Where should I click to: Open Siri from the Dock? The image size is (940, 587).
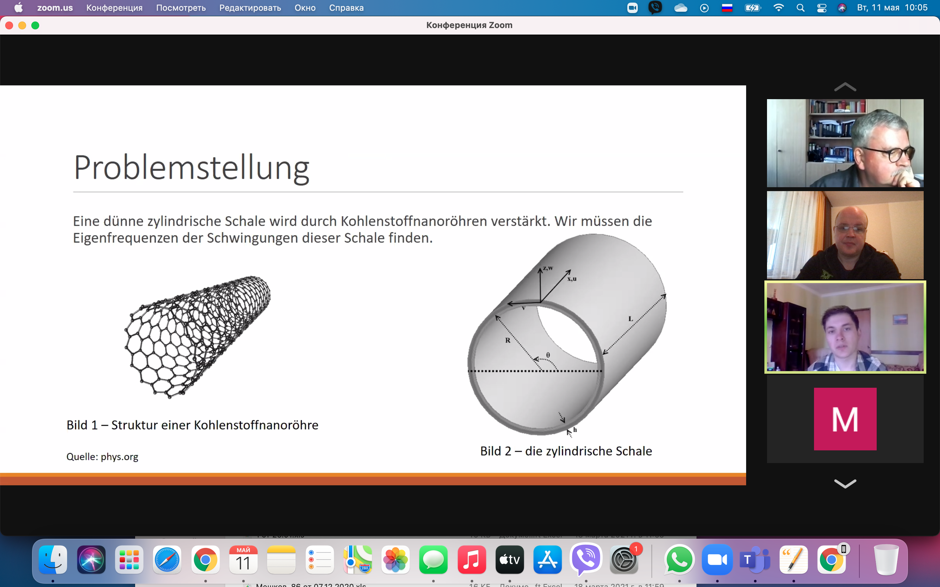(91, 559)
